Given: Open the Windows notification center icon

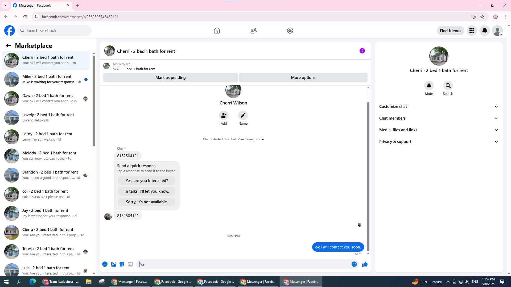Looking at the screenshot, I should 502,282.
